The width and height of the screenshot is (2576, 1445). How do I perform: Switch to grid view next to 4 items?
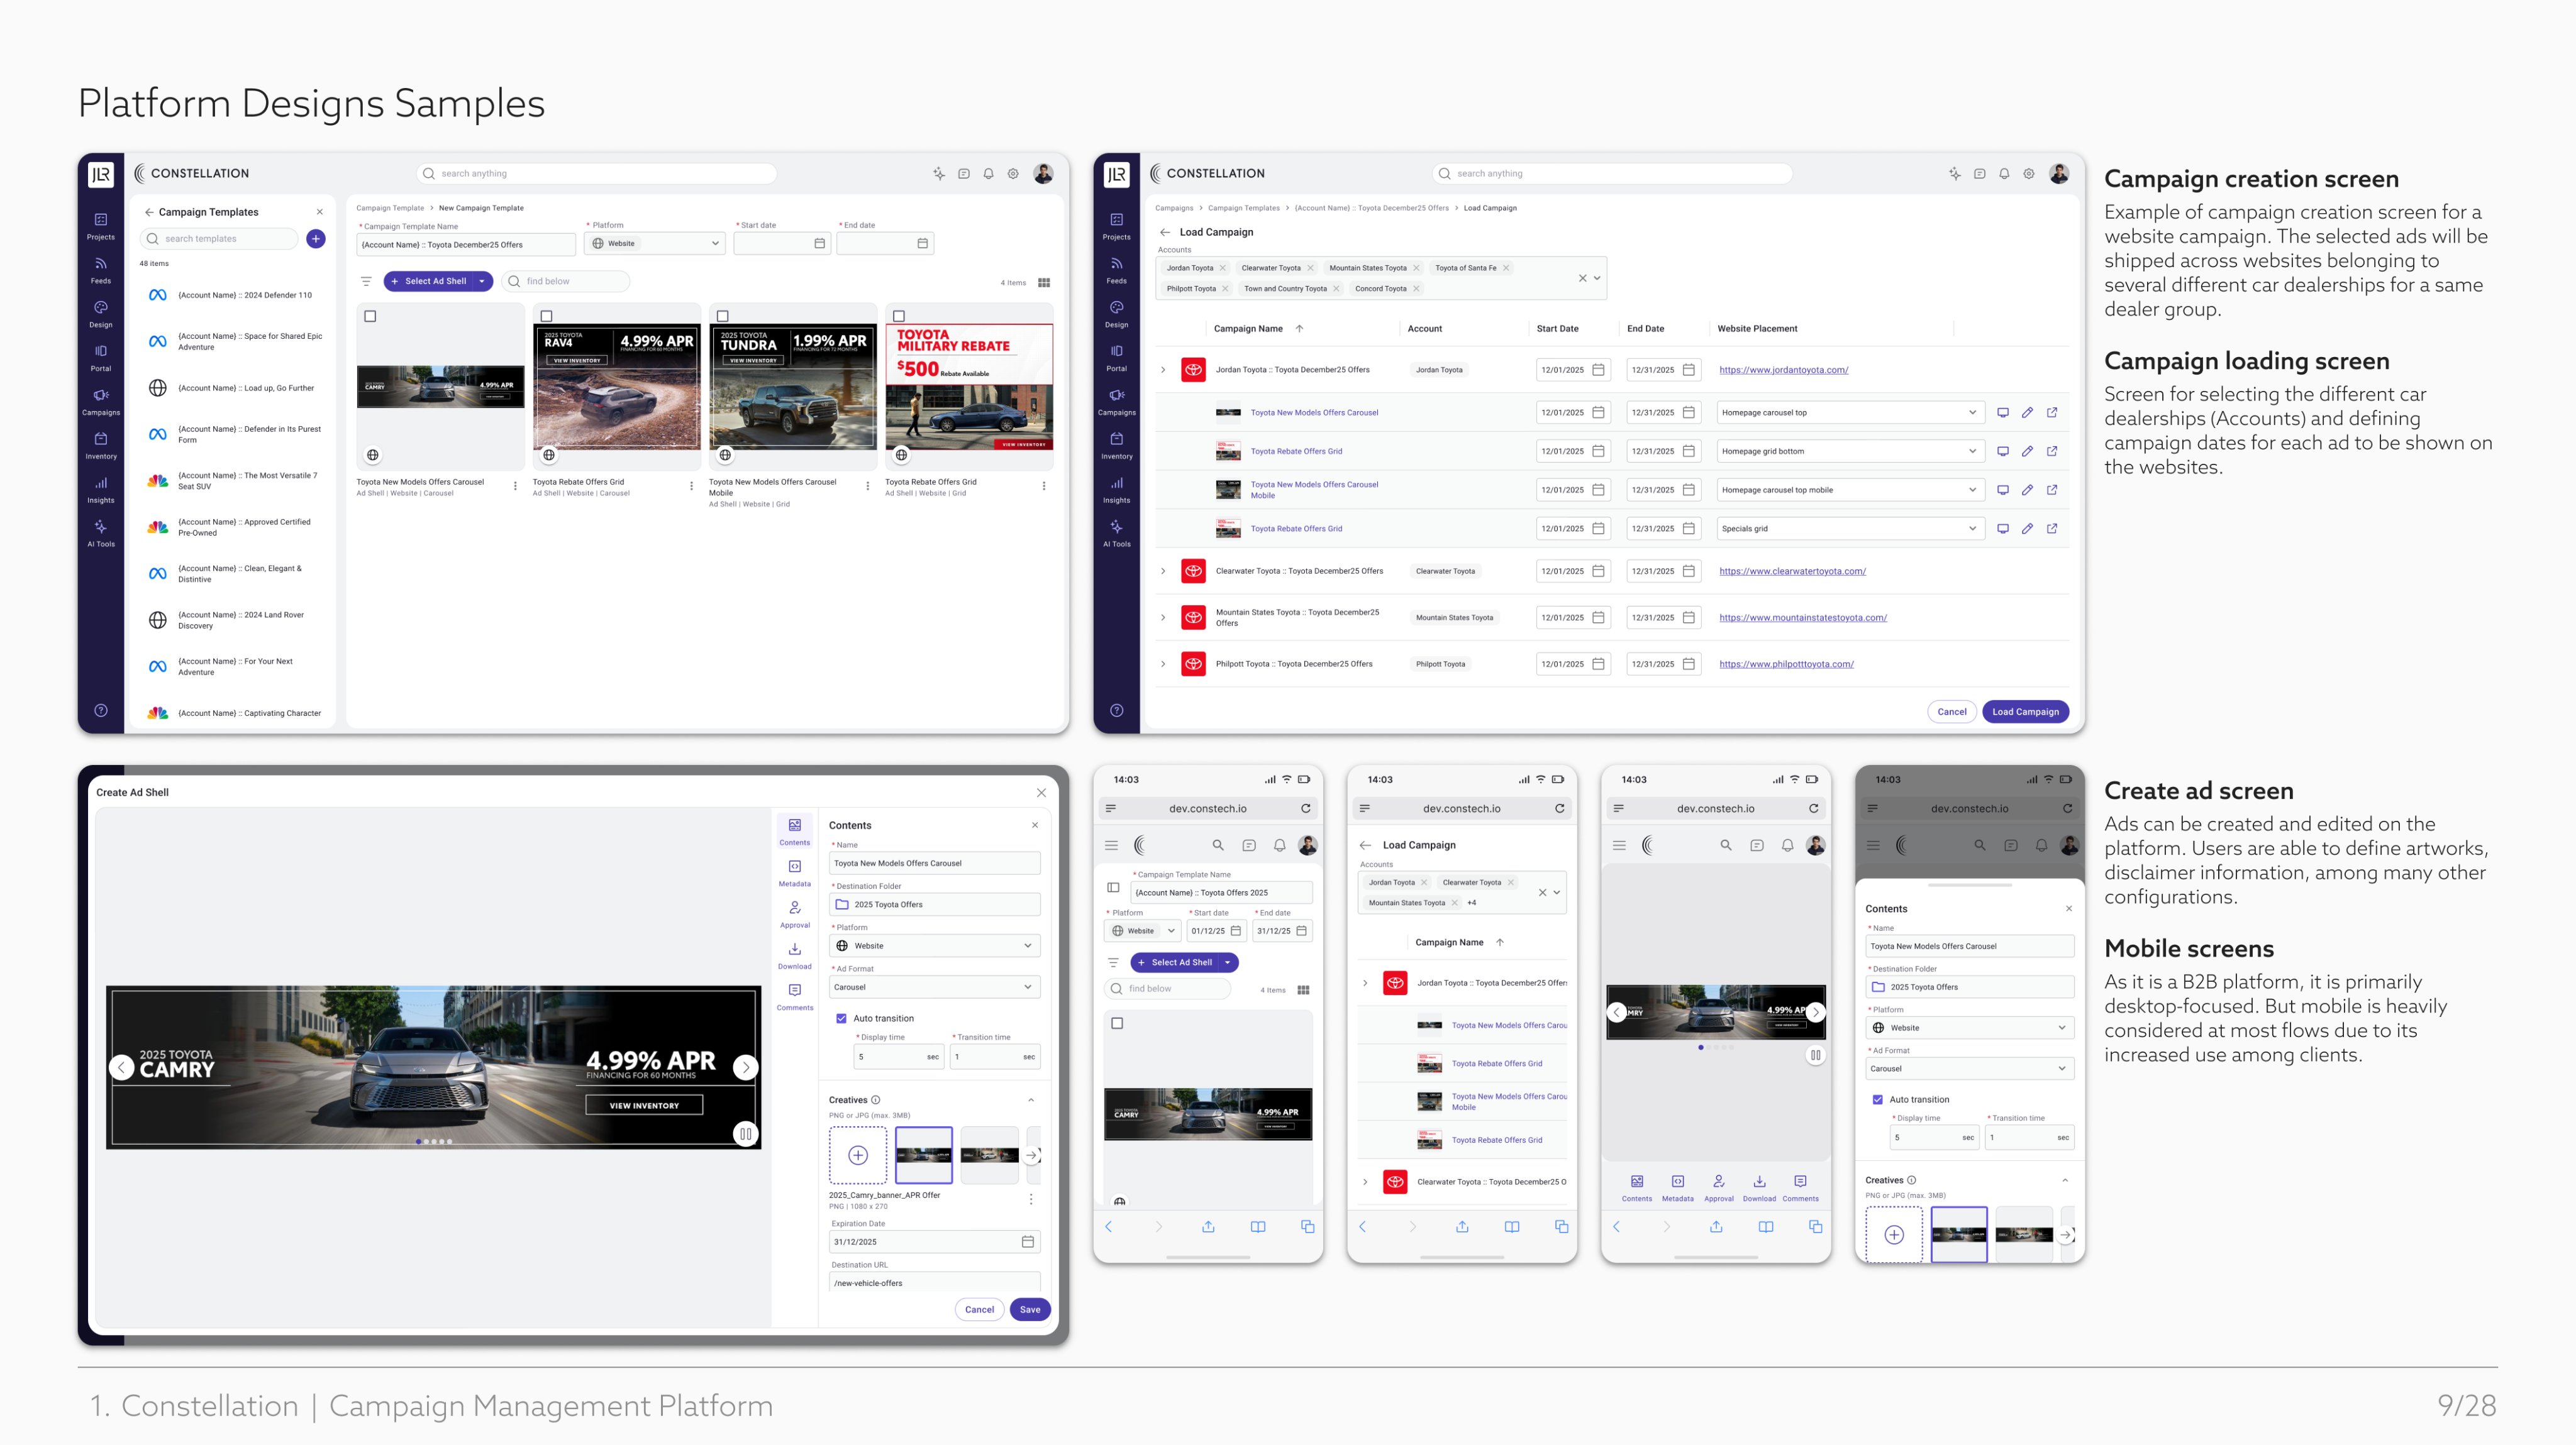coord(1044,282)
